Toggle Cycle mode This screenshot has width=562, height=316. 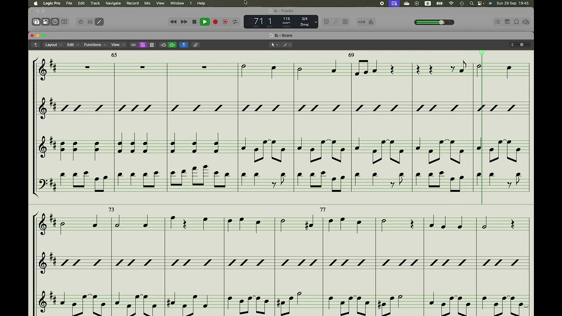coord(235,22)
